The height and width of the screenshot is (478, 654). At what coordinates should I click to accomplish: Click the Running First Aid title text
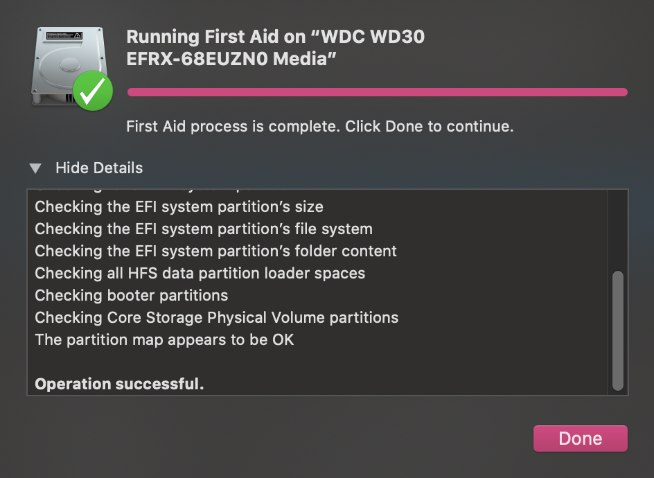tap(275, 48)
